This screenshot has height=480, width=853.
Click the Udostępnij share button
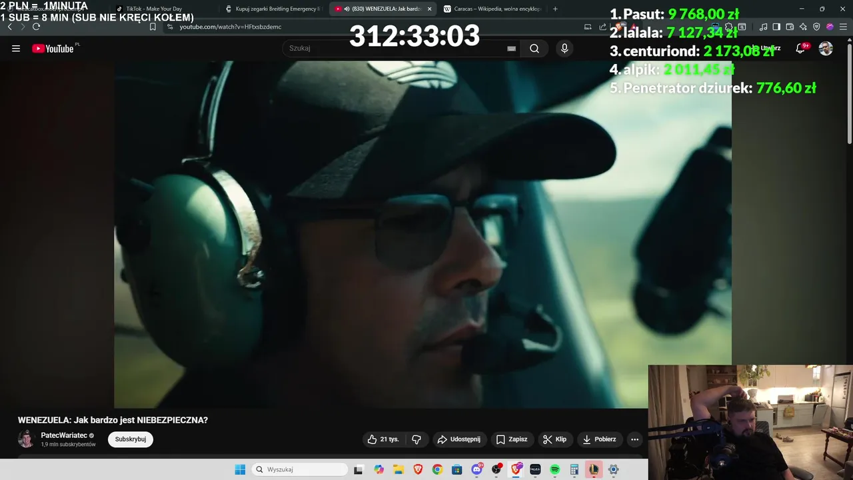click(458, 439)
